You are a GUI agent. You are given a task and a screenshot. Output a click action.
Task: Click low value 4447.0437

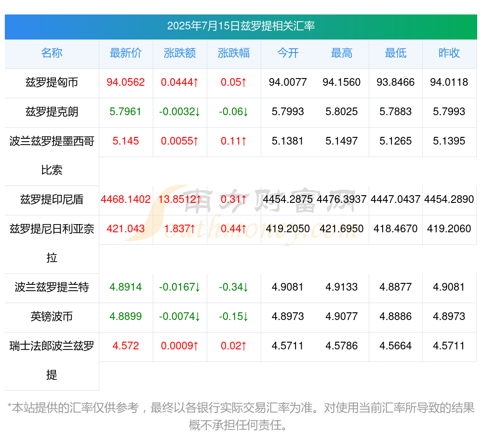point(396,199)
